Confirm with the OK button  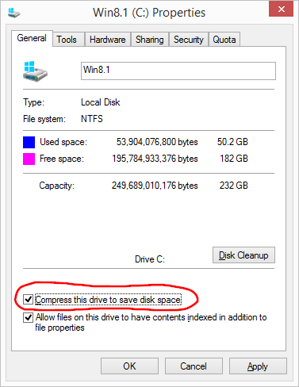point(129,366)
